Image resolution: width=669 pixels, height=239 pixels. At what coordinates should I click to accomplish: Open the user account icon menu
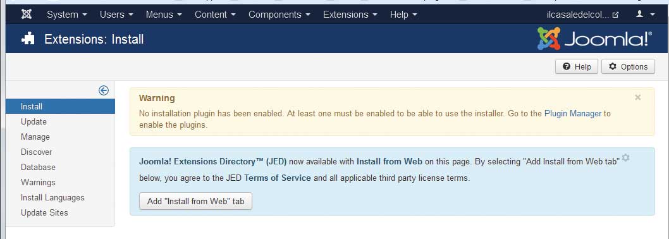tap(645, 14)
